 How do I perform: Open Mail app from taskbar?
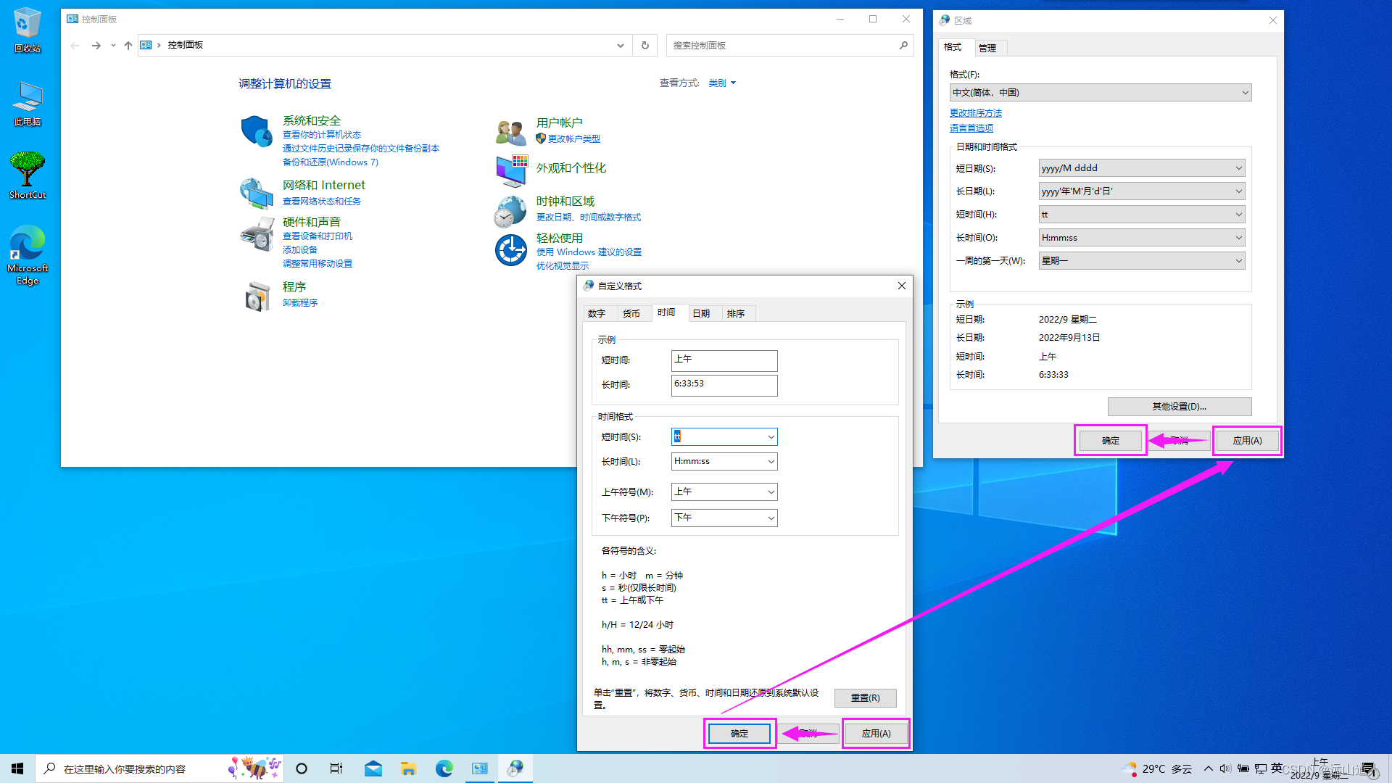[373, 768]
